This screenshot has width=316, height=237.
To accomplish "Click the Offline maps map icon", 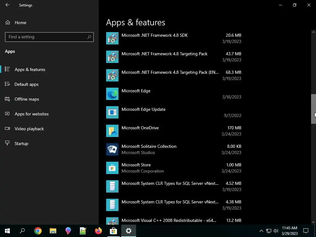I will pos(7,99).
